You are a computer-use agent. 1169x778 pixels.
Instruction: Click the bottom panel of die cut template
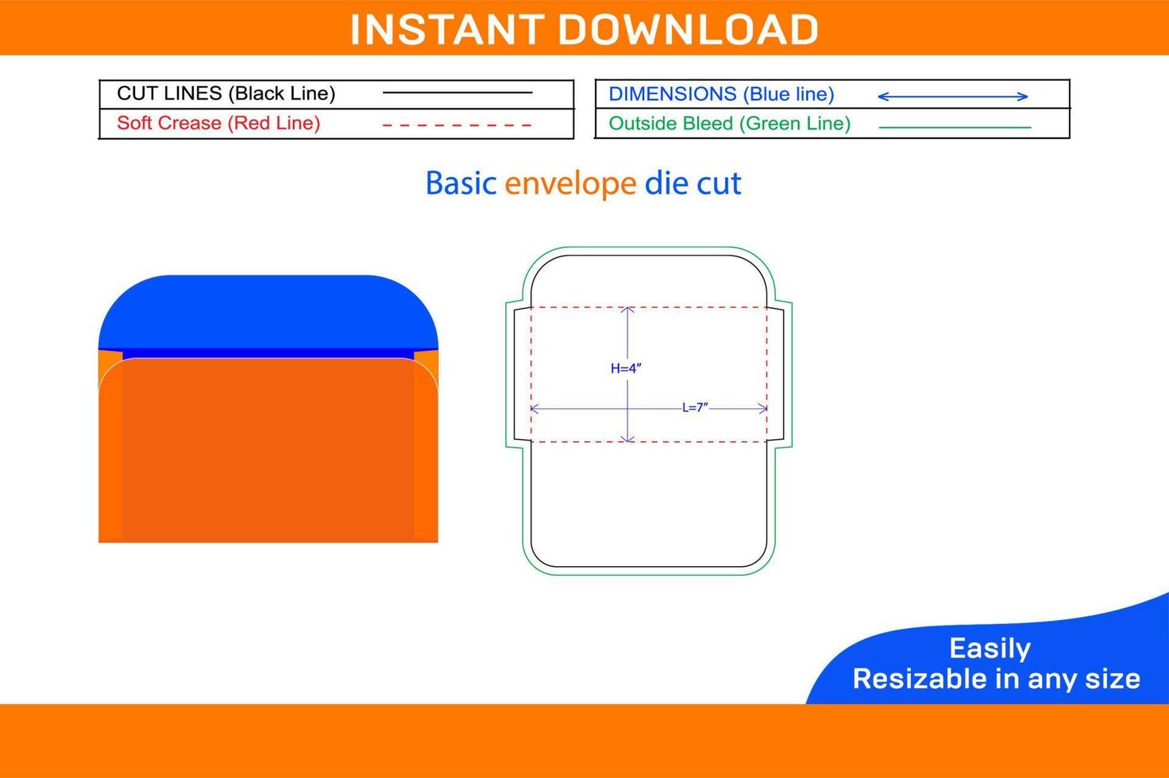tap(649, 504)
